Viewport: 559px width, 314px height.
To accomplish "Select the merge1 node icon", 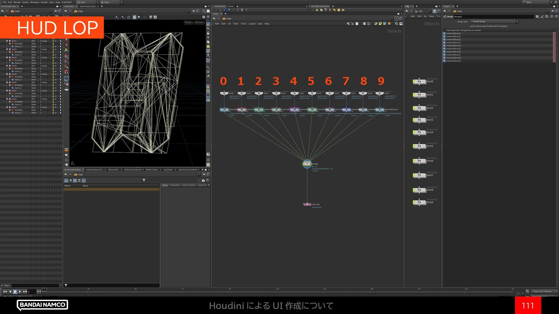I will [307, 164].
